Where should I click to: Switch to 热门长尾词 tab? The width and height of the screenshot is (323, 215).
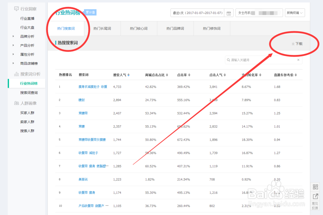pyautogui.click(x=102, y=28)
